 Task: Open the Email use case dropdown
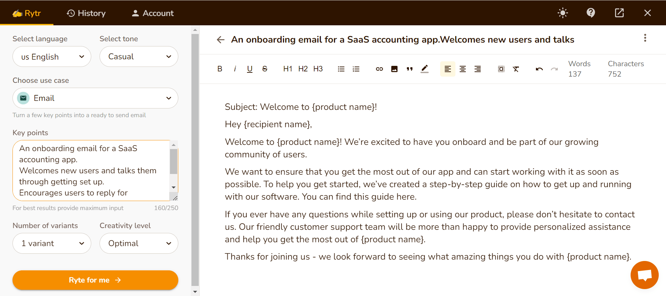[x=95, y=98]
